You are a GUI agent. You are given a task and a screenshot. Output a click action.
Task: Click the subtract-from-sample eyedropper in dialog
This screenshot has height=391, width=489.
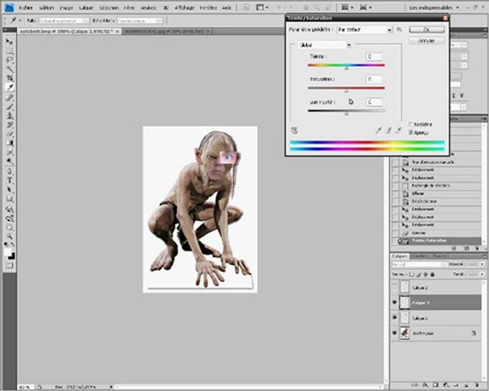click(x=398, y=130)
